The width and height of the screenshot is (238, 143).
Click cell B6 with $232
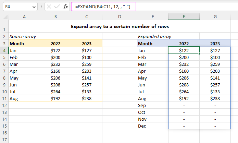point(55,64)
